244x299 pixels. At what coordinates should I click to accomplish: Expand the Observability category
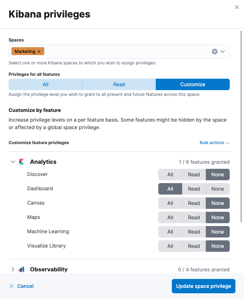[x=13, y=269]
